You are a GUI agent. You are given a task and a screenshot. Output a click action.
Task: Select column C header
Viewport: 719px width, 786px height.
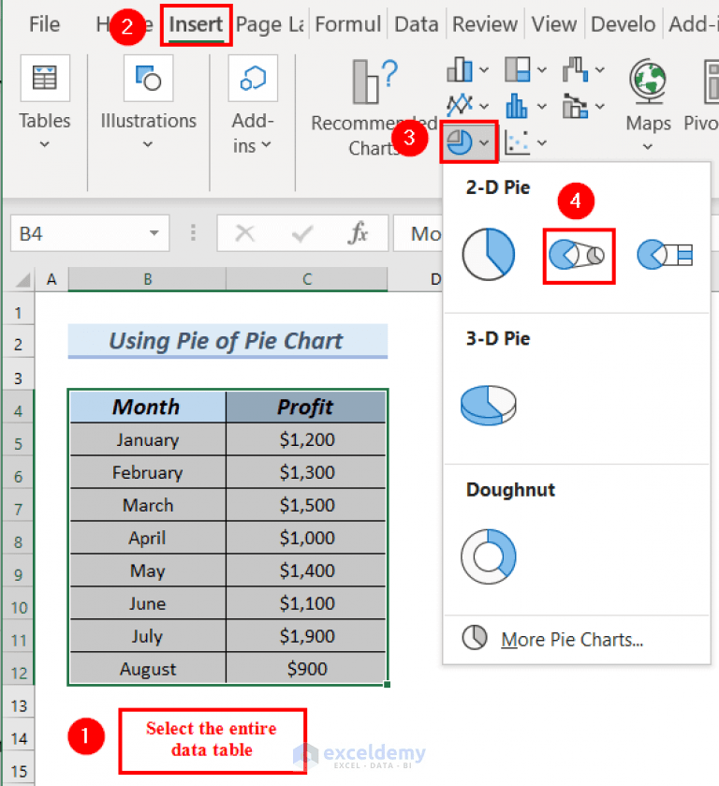[x=307, y=279]
